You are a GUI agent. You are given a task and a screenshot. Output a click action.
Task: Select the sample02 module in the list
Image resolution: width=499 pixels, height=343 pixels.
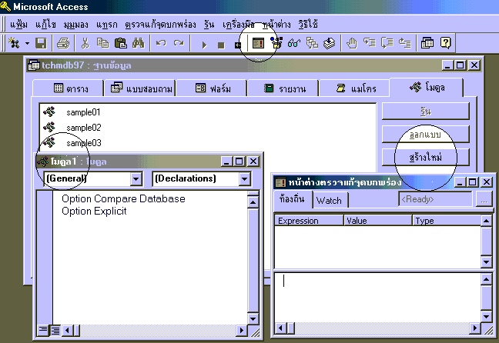point(83,127)
